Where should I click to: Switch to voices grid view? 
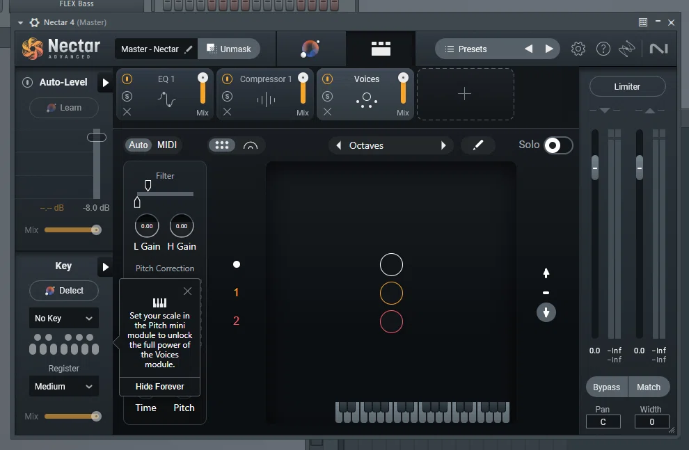tap(222, 145)
